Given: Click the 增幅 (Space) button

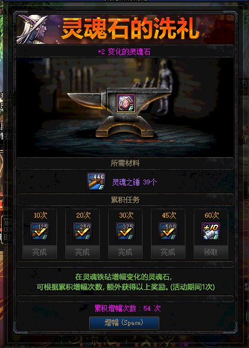Looking at the screenshot, I should pyautogui.click(x=124, y=323).
